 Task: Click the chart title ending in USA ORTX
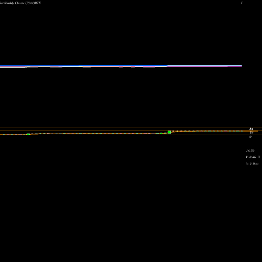(20, 3)
